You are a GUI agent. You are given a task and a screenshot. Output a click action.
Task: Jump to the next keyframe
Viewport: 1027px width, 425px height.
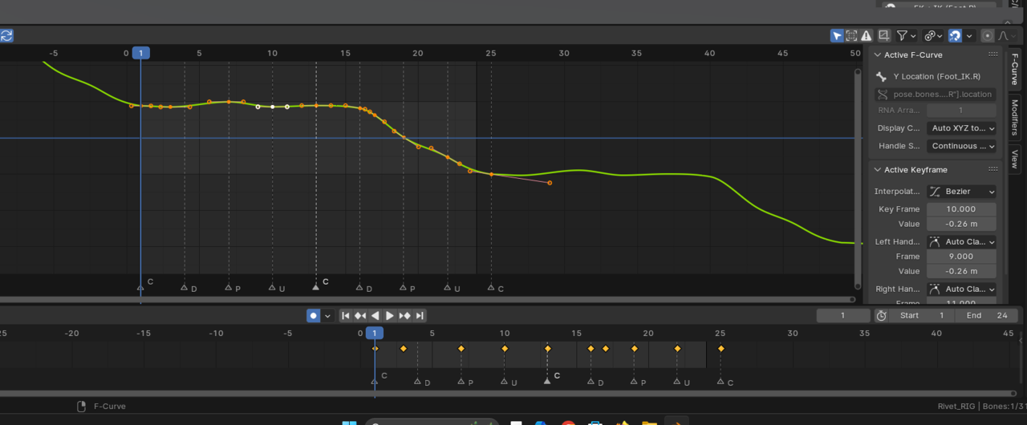[404, 316]
